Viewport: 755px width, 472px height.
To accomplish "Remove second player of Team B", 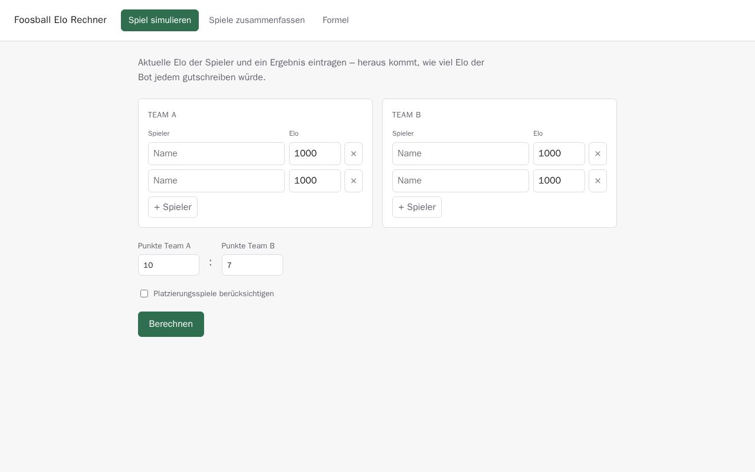I will point(598,181).
